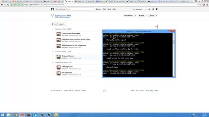Open the 'Changed parallax speed' commit
The image size is (209, 117).
pos(71,33)
